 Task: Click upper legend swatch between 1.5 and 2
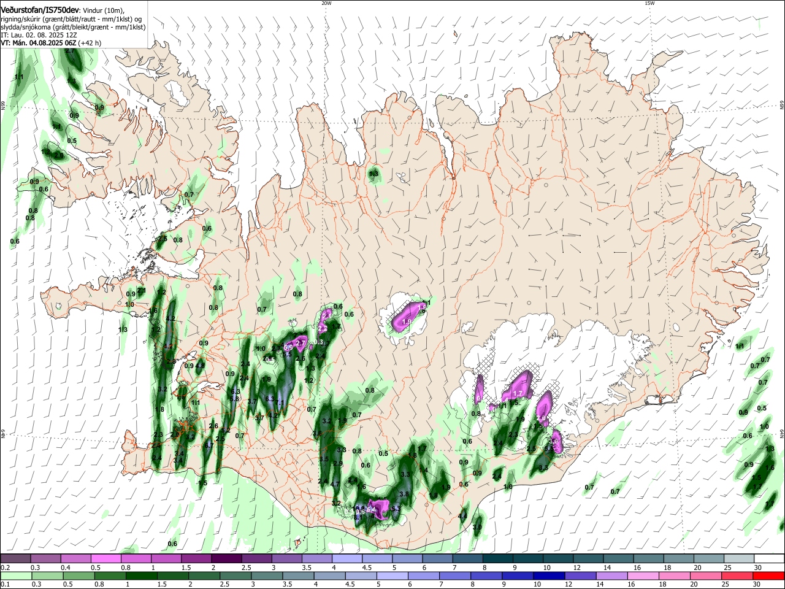[196, 559]
